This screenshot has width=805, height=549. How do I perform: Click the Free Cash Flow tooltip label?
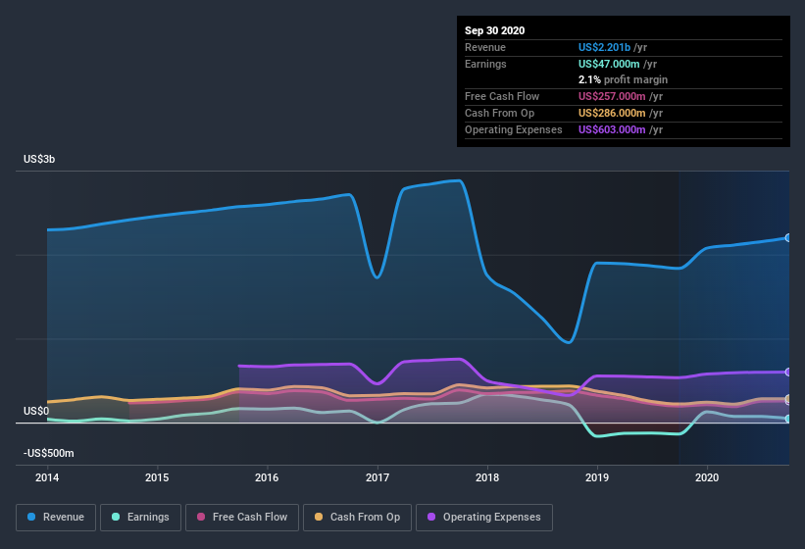[x=502, y=96]
